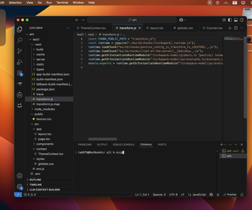The width and height of the screenshot is (252, 210).
Task: Switch to the layout.tsx editor tab
Action: pos(156,28)
